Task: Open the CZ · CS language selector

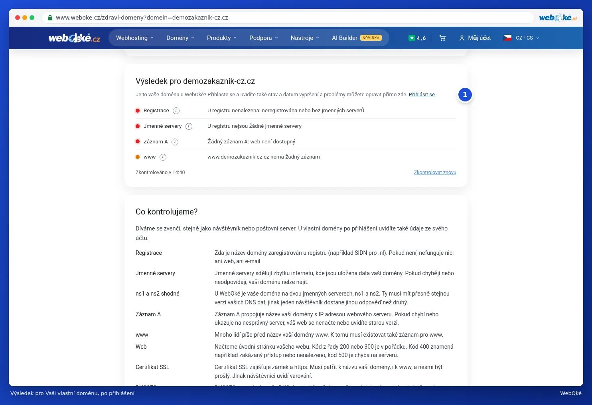Action: (x=527, y=38)
